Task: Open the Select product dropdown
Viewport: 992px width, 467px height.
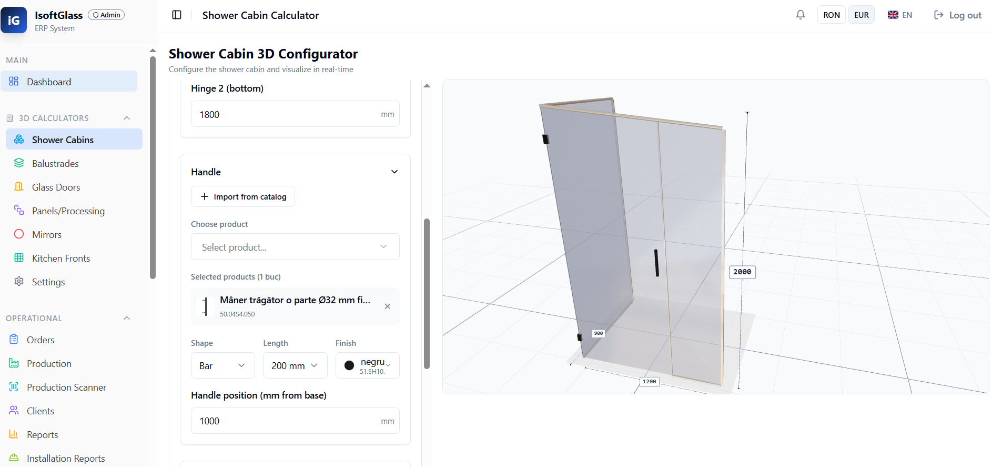Action: coord(295,246)
